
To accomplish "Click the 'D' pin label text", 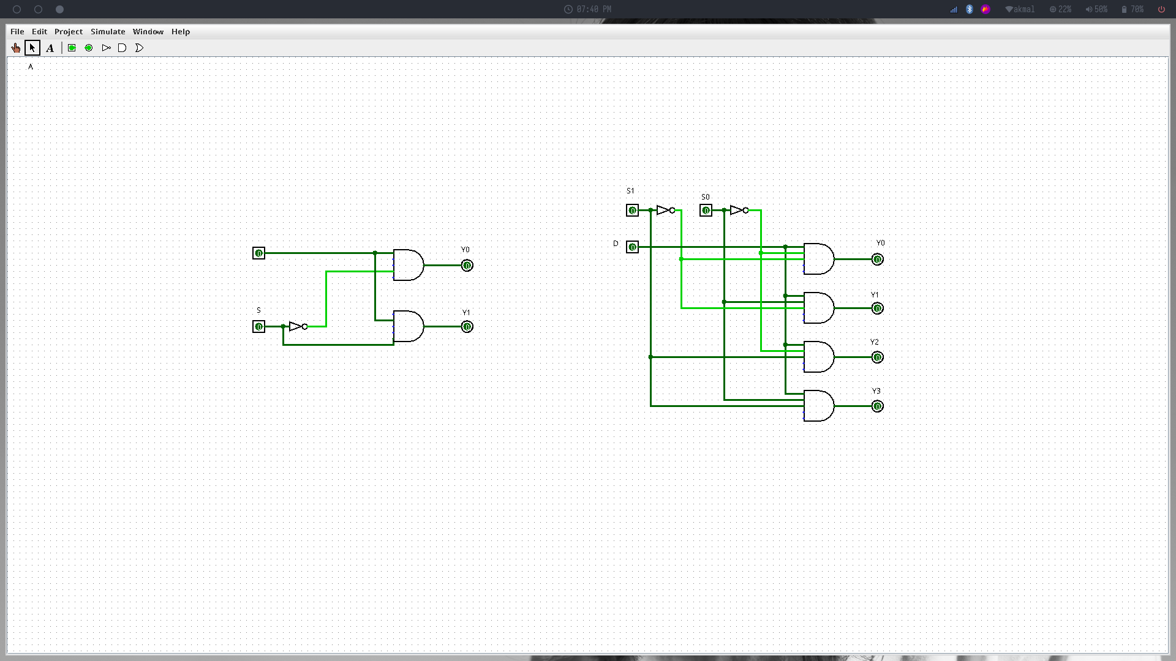I will 616,244.
